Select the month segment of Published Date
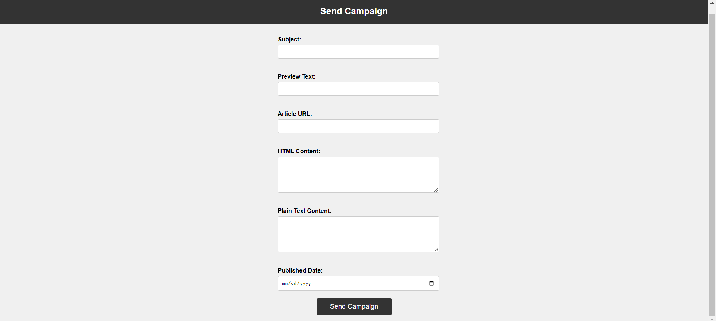The height and width of the screenshot is (321, 716). (x=285, y=283)
